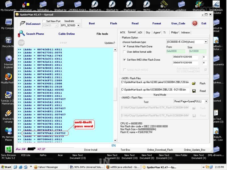Viewport: 227px width, 170px height.
Task: Click the Search Phone magnifier icon
Action: 21,34
